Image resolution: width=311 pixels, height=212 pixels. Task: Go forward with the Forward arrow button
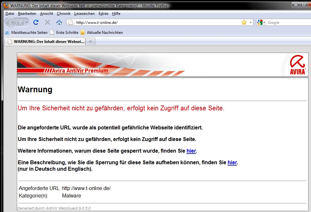tap(20, 22)
